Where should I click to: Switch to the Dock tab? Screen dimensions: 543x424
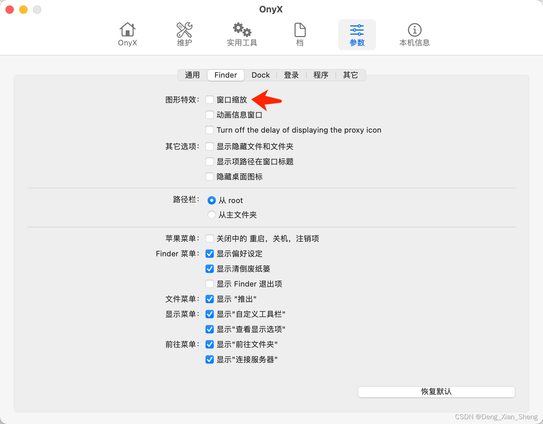pos(261,75)
